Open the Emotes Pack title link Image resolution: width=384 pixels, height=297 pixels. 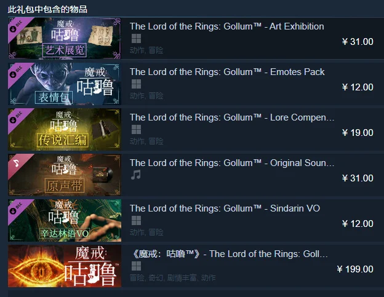coord(227,72)
